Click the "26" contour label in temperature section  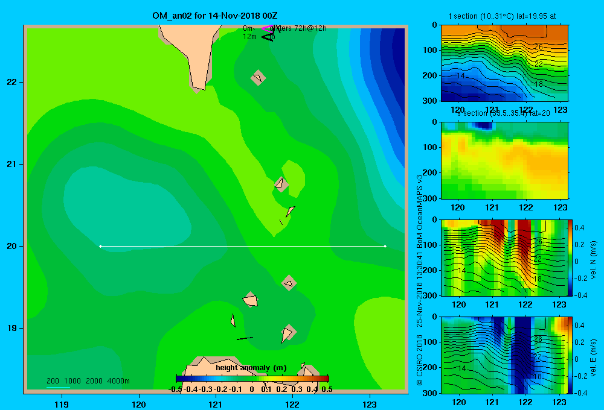[539, 47]
